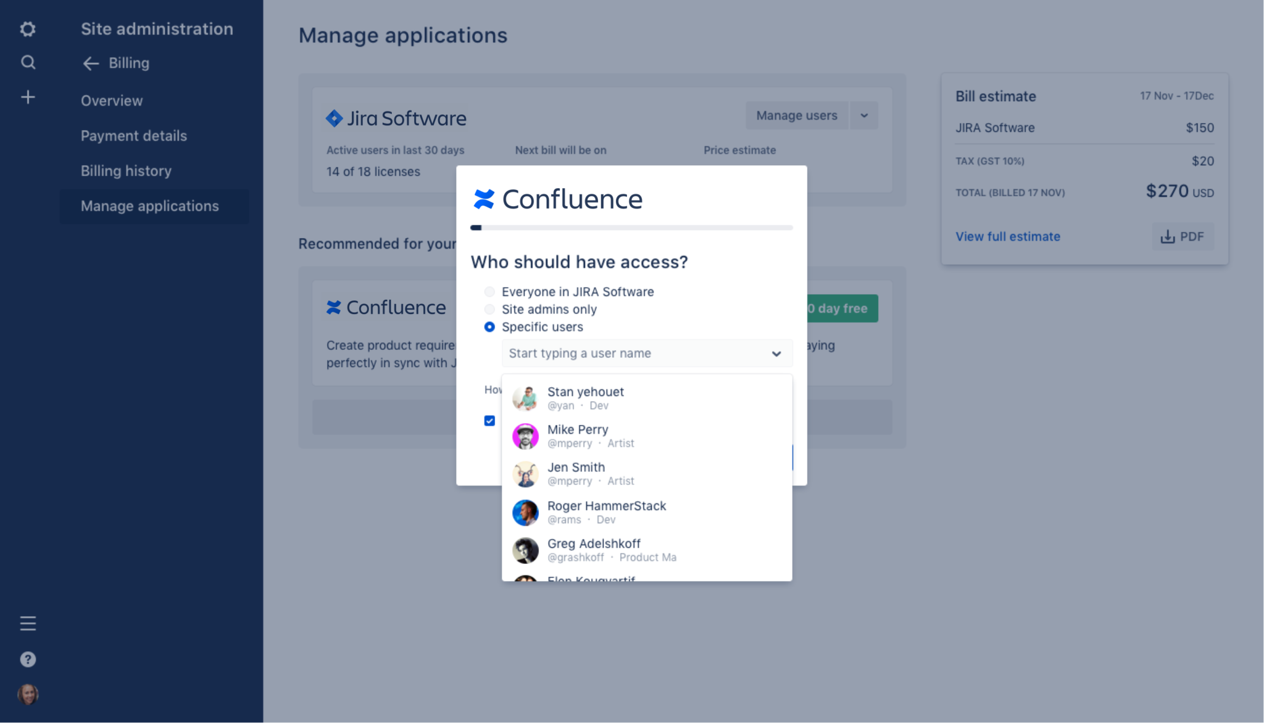
Task: Select Everyone in JIRA Software option
Action: coord(489,292)
